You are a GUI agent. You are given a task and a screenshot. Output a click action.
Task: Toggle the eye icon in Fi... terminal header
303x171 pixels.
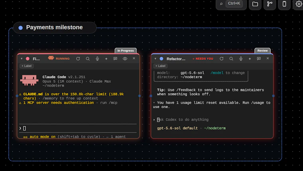pyautogui.click(x=125, y=58)
